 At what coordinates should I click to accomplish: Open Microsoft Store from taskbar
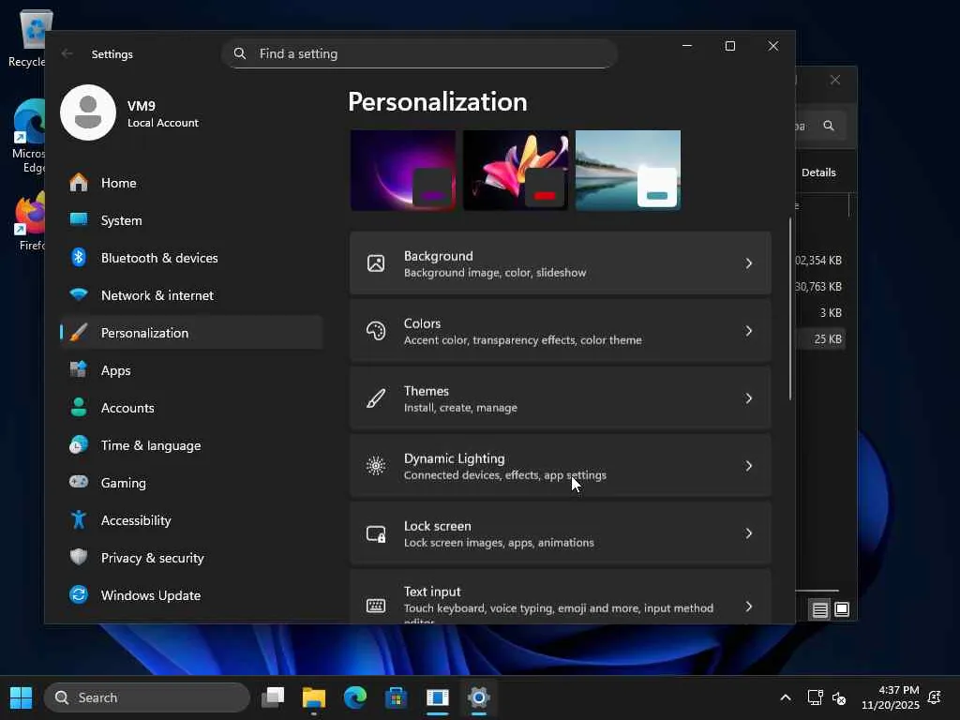point(396,697)
